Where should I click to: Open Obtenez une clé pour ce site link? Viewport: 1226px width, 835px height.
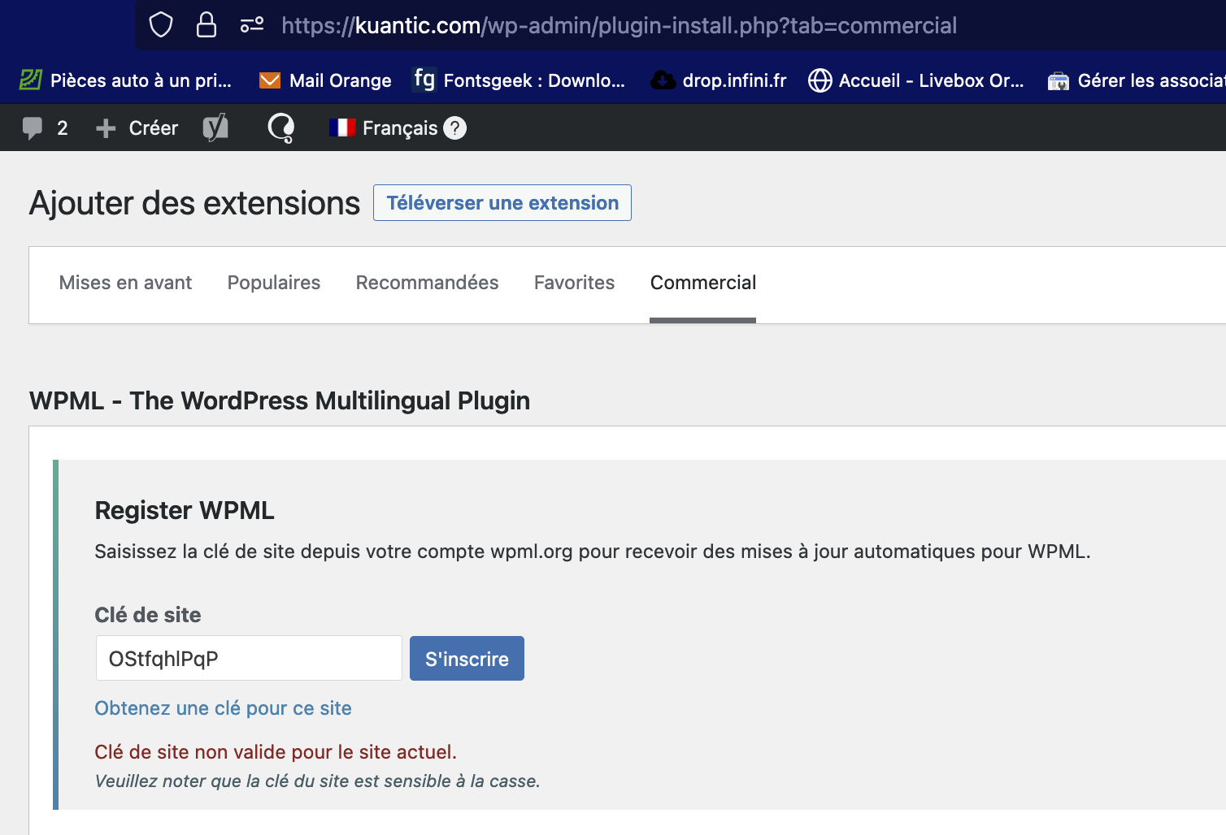coord(224,708)
